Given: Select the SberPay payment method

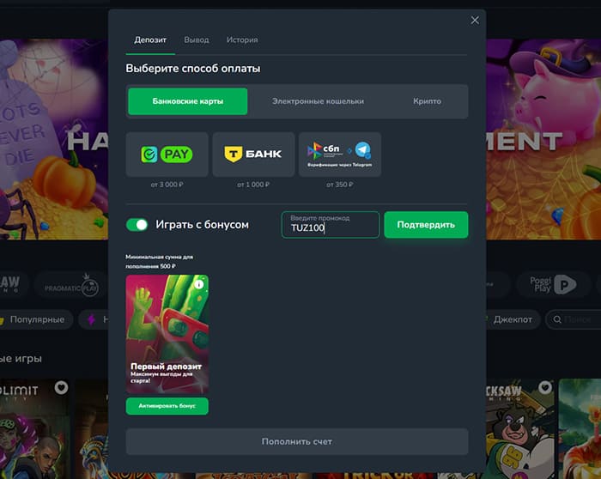Looking at the screenshot, I should [167, 155].
